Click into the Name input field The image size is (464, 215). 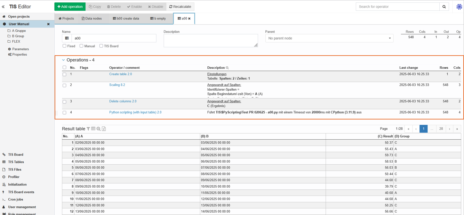tap(114, 38)
